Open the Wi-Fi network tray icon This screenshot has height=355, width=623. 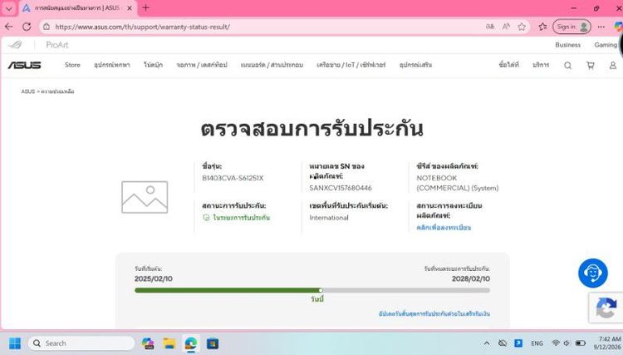(556, 343)
